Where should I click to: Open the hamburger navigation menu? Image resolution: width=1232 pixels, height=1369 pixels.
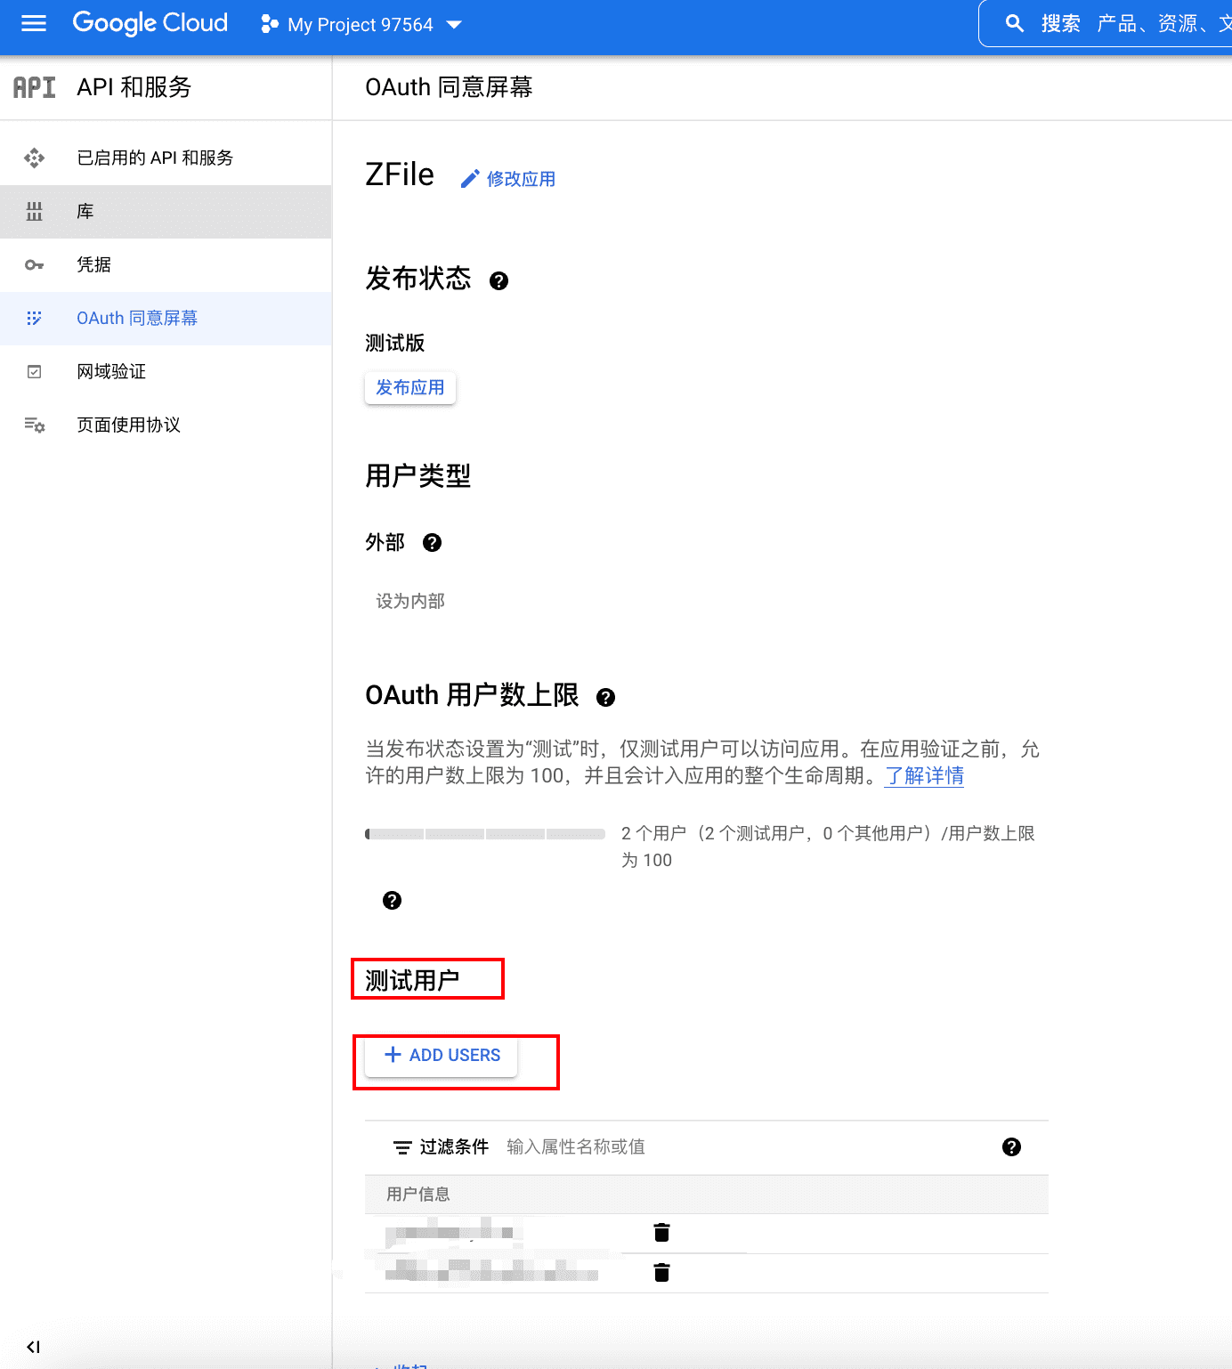click(x=34, y=24)
